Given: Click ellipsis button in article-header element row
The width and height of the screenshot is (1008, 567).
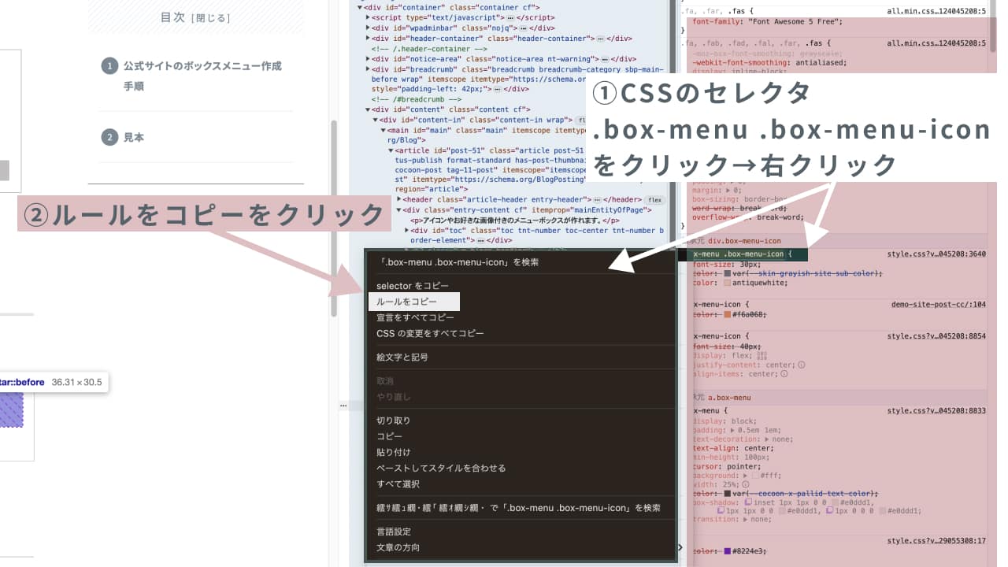Looking at the screenshot, I should pos(598,200).
